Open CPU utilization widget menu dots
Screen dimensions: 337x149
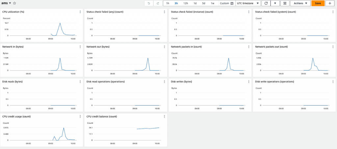tap(80, 12)
